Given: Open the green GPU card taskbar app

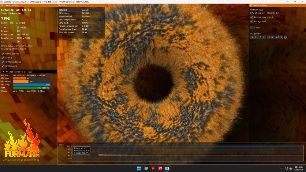Looking at the screenshot, I should tap(146, 168).
